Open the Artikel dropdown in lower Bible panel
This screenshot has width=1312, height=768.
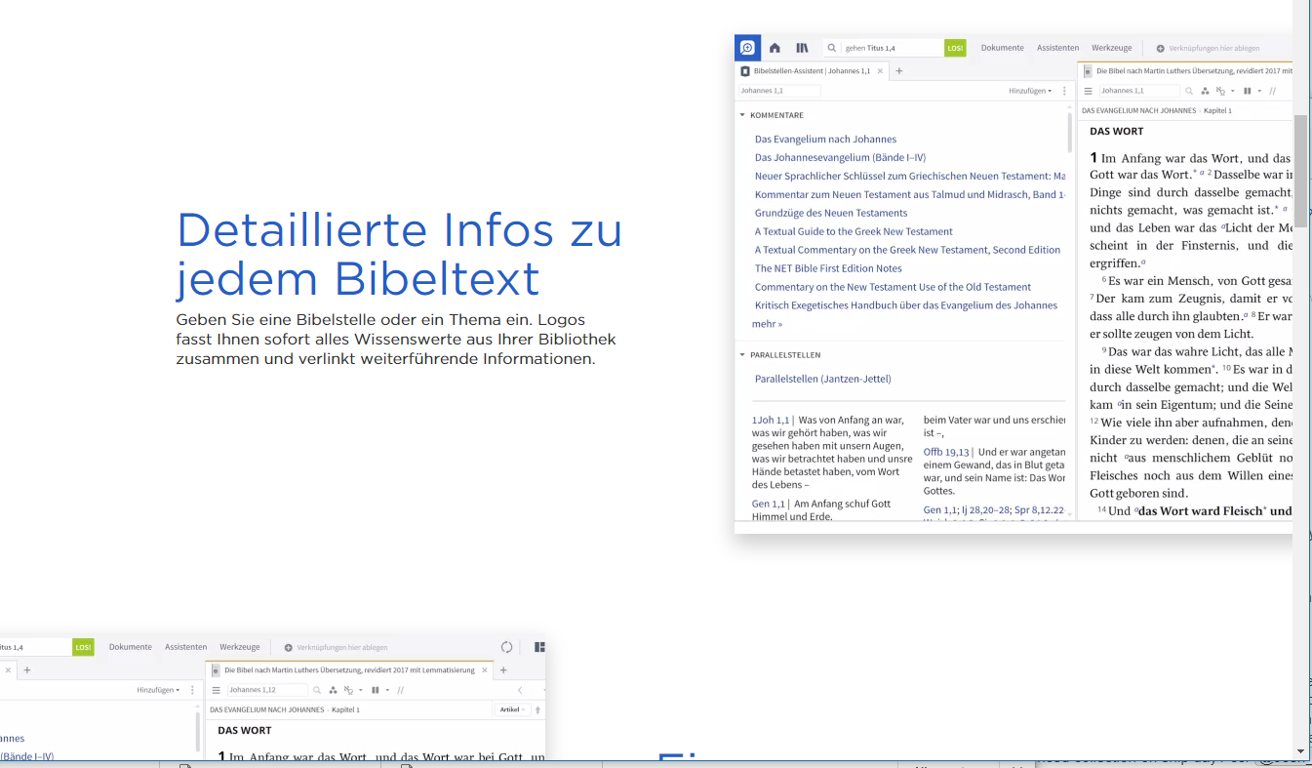(x=513, y=709)
